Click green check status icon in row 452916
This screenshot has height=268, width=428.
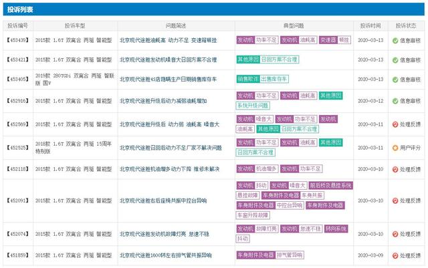pyautogui.click(x=395, y=101)
